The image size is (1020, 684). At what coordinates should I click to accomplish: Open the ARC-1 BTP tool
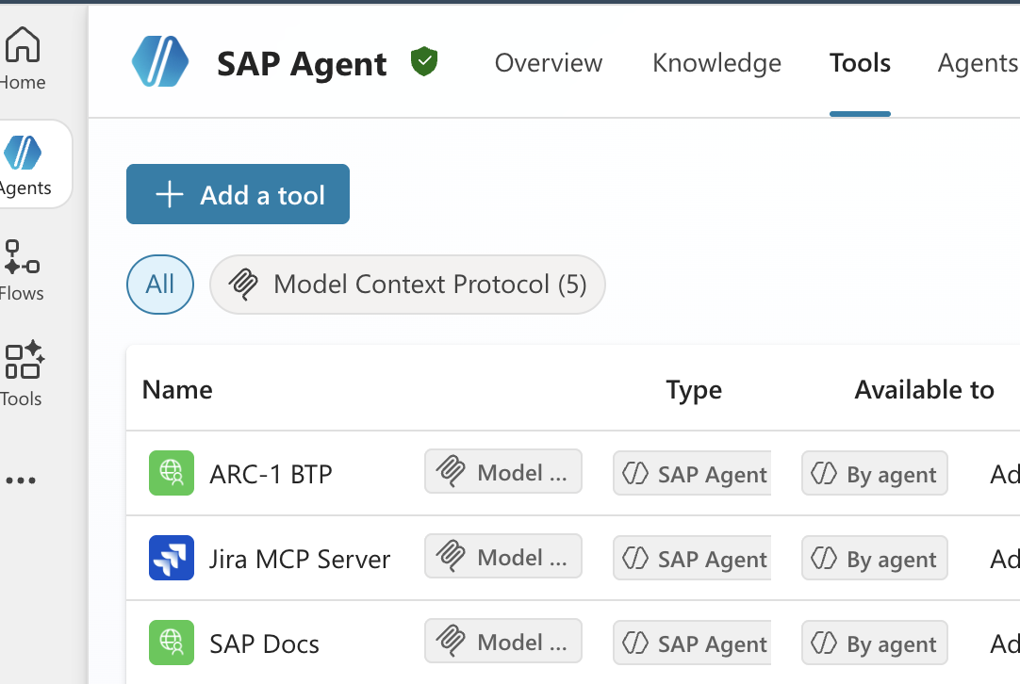pos(271,474)
